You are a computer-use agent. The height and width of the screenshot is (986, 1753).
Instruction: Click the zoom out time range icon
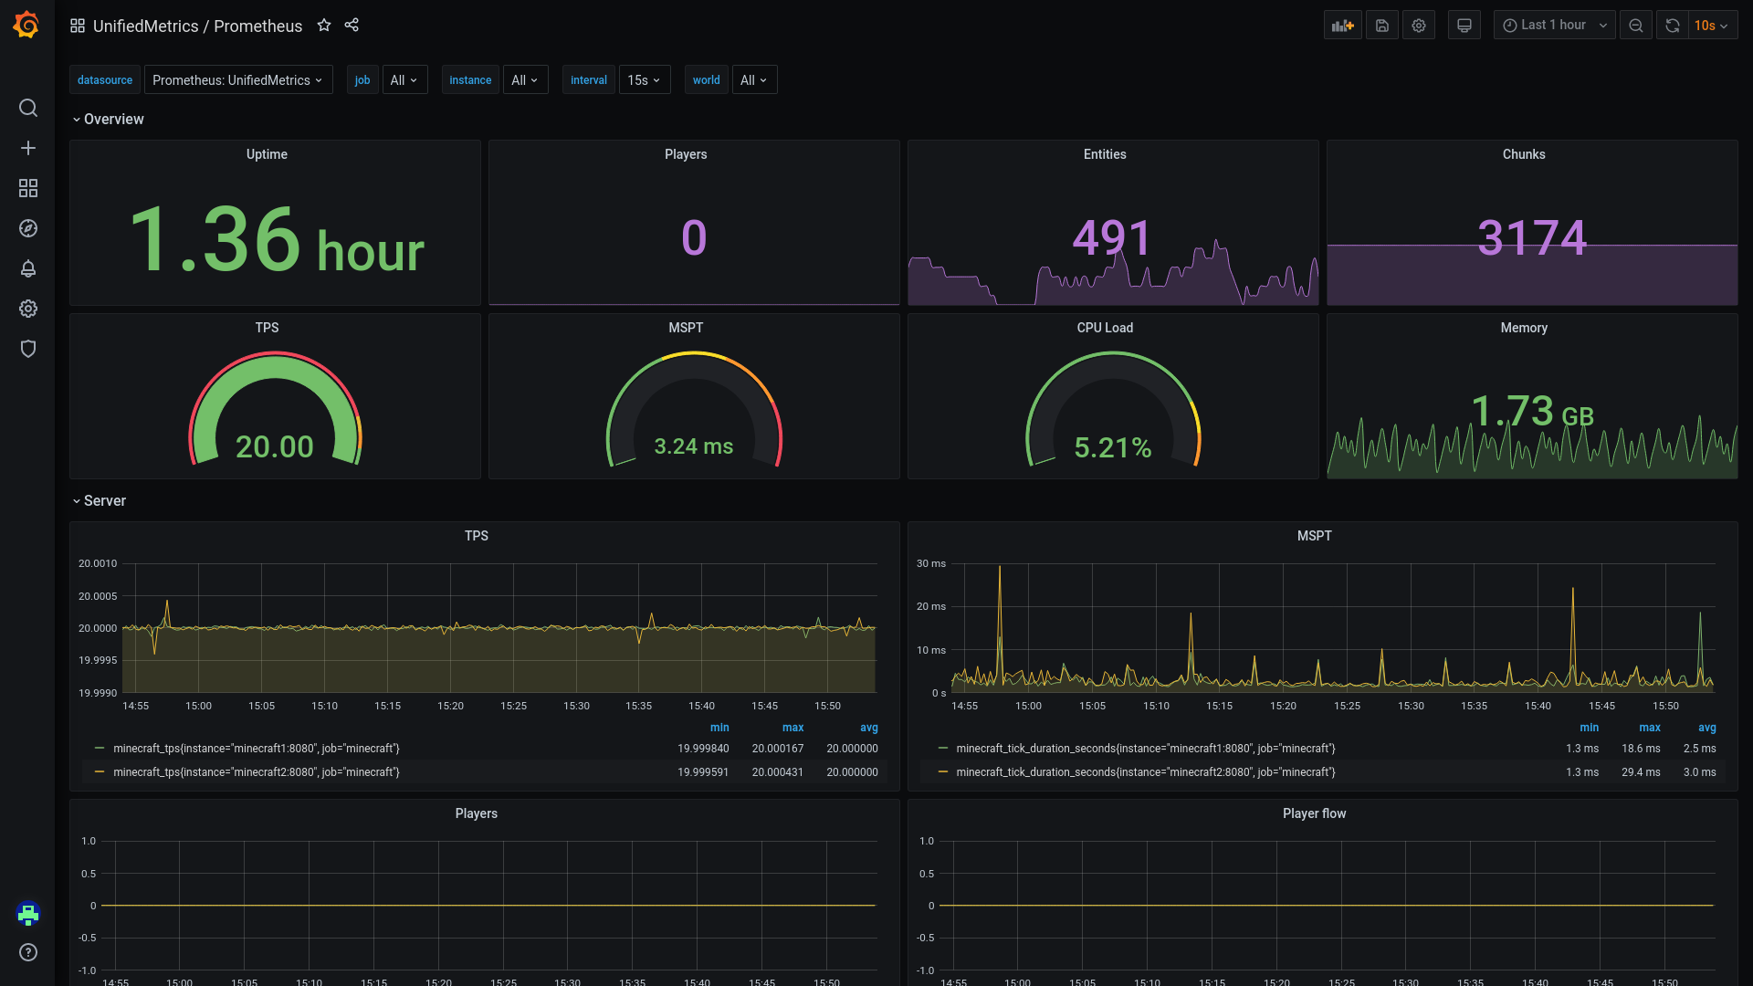coord(1635,26)
